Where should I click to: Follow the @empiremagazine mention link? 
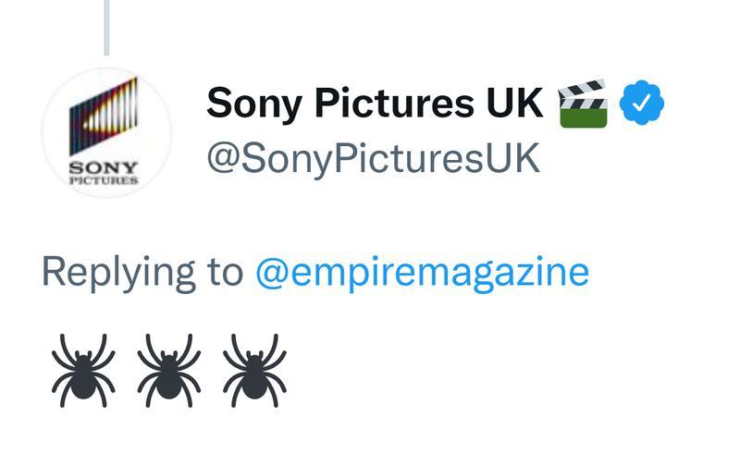pos(422,273)
